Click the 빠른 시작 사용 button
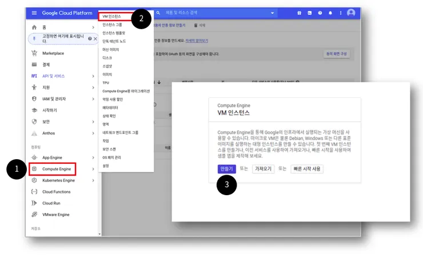The height and width of the screenshot is (257, 423). tap(307, 169)
